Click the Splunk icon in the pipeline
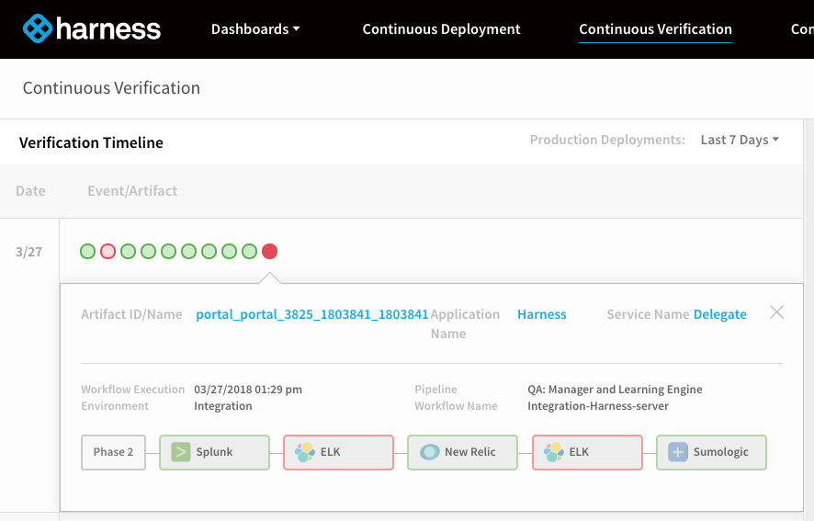 tap(181, 452)
